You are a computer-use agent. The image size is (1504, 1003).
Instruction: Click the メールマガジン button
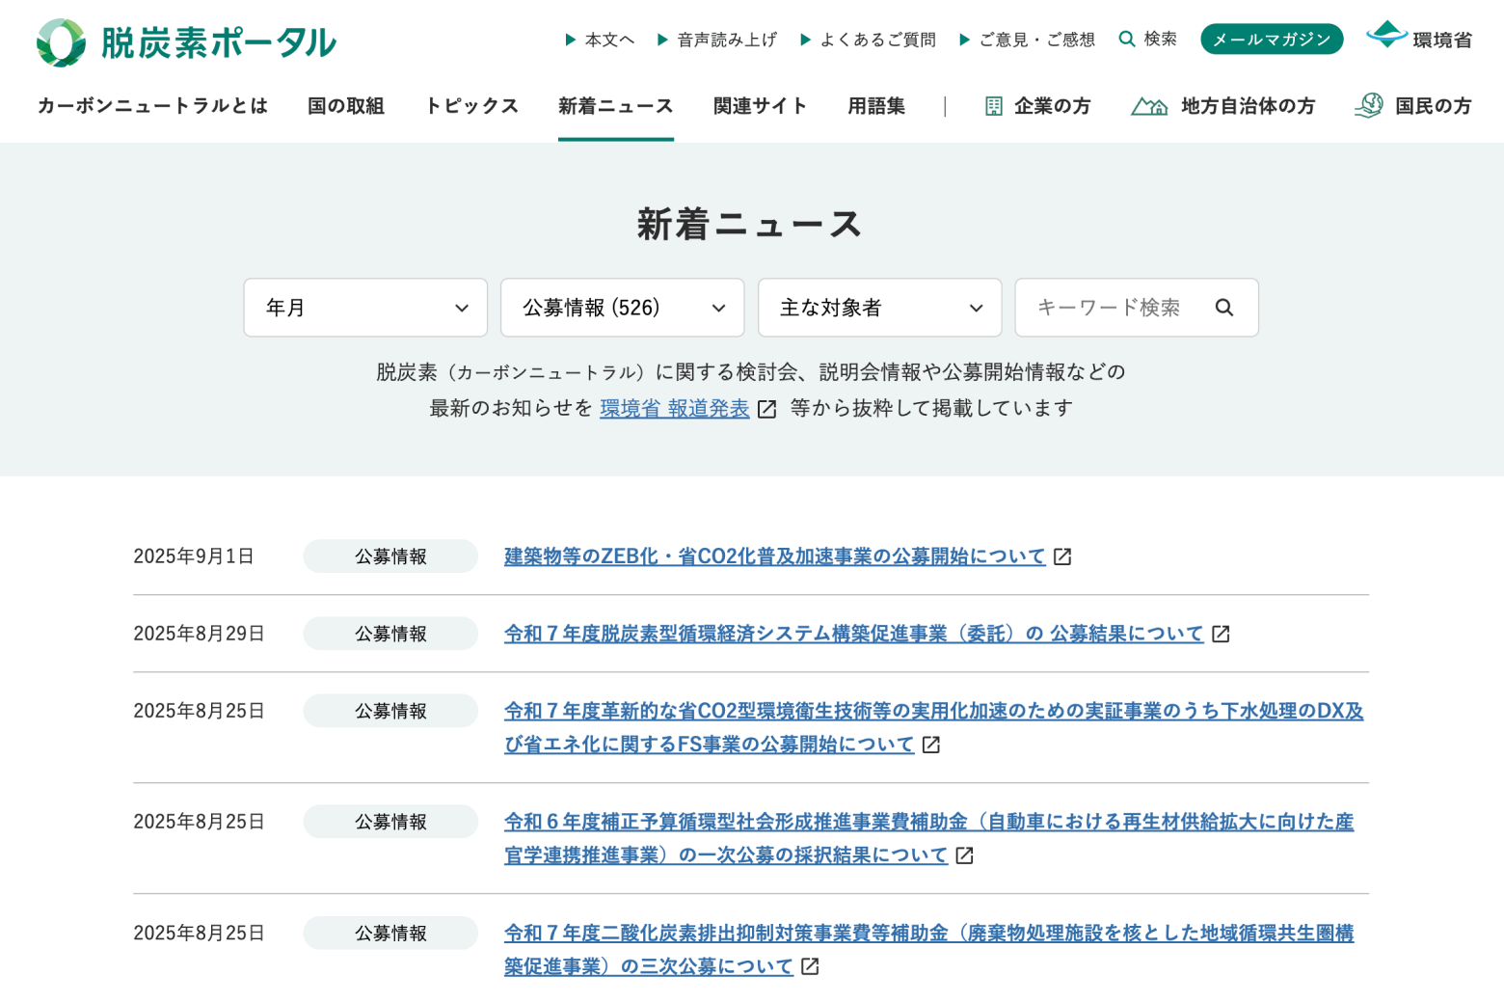point(1271,40)
